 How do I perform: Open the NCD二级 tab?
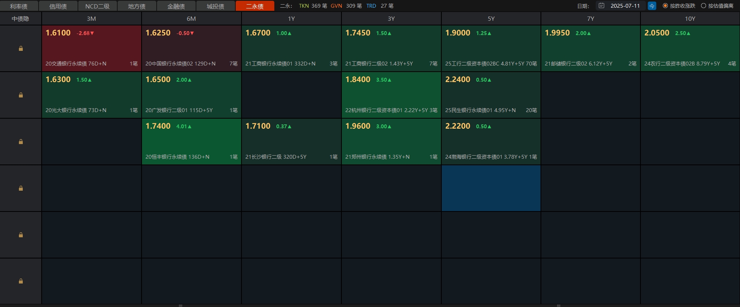(98, 6)
